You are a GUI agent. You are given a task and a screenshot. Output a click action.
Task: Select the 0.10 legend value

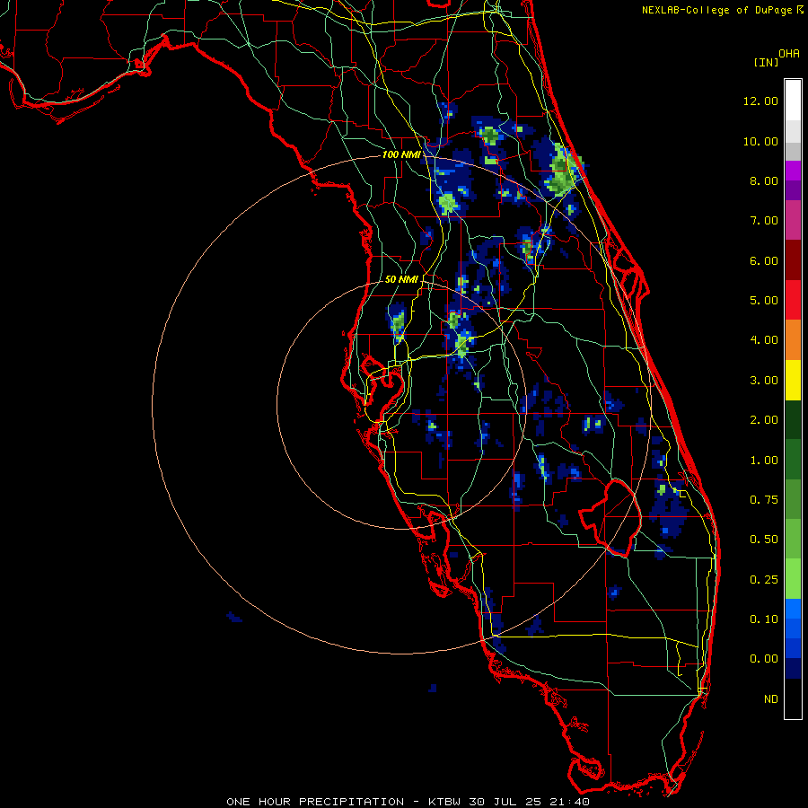tap(764, 619)
